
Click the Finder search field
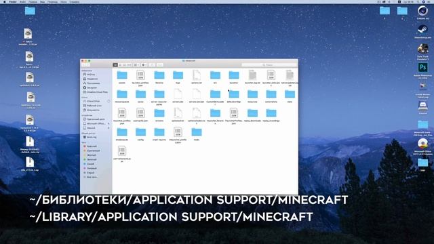coord(269,65)
